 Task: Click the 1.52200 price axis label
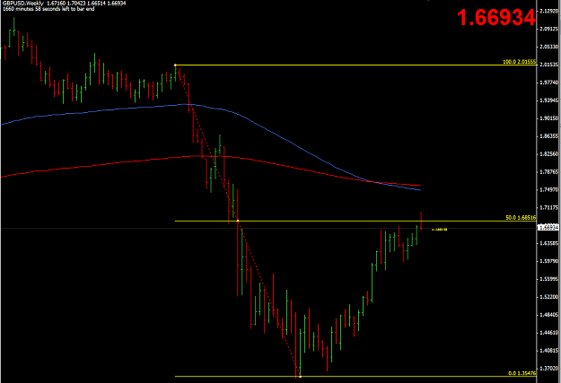pyautogui.click(x=548, y=297)
